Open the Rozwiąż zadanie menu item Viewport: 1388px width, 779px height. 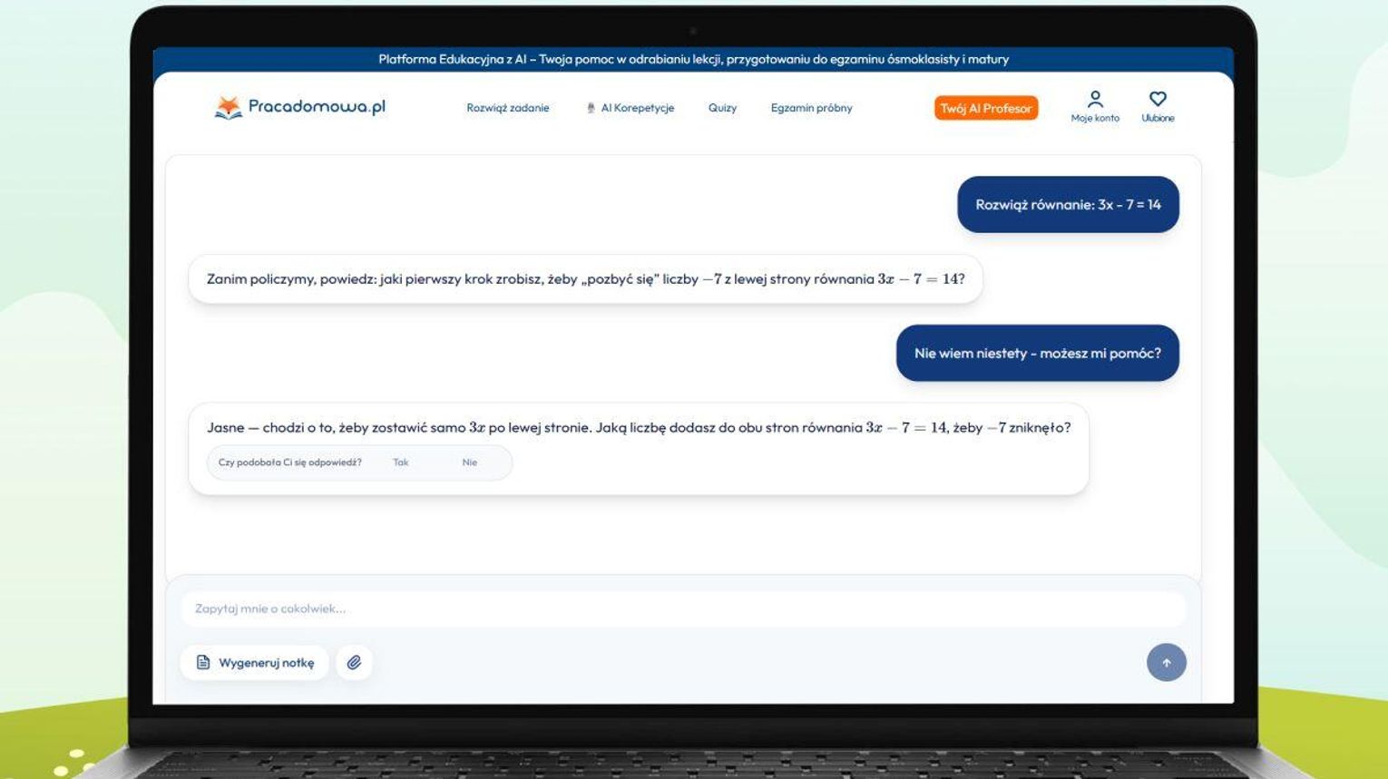coord(507,108)
